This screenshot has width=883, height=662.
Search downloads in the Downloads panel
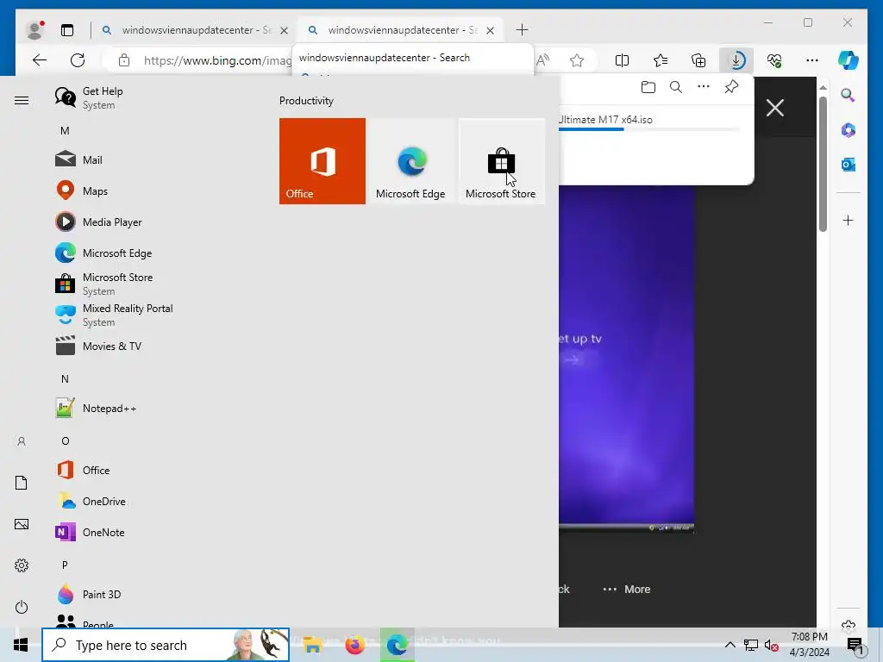676,87
